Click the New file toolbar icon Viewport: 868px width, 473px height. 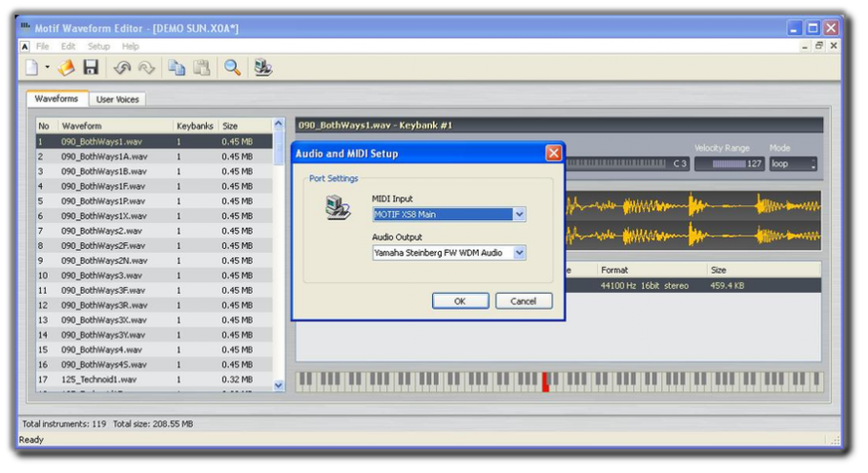(32, 68)
